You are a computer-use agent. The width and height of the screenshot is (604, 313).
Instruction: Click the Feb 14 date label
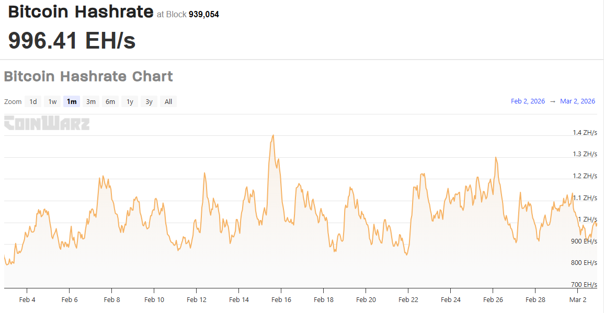tap(239, 300)
